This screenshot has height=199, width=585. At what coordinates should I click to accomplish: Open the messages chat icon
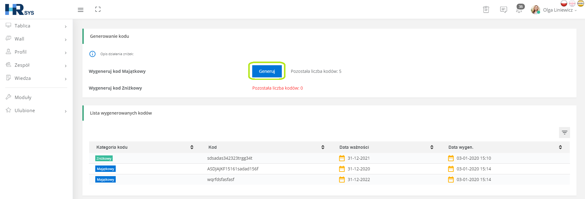pos(503,10)
